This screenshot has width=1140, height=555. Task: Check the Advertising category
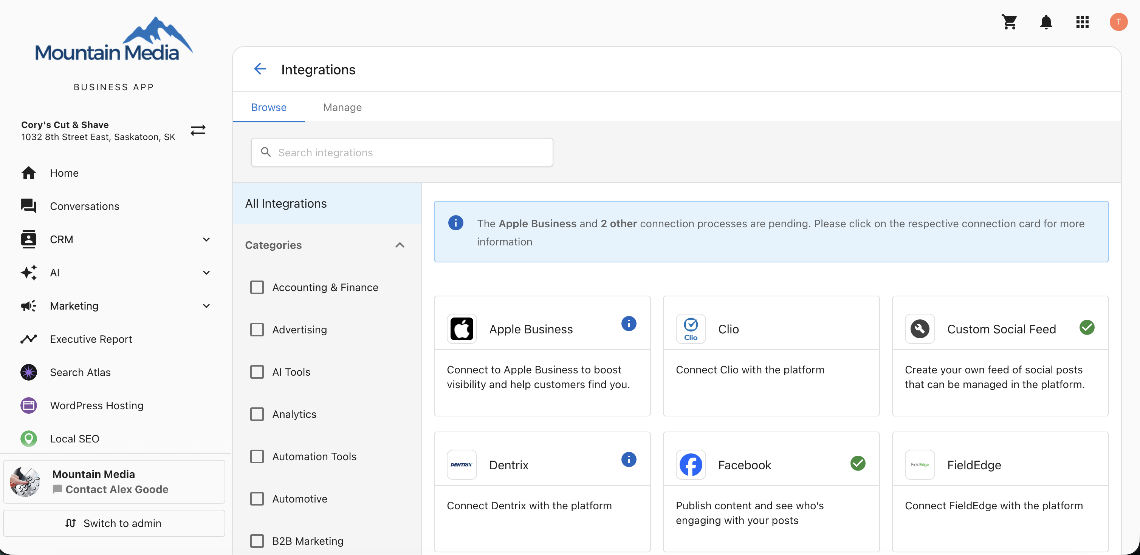tap(257, 330)
